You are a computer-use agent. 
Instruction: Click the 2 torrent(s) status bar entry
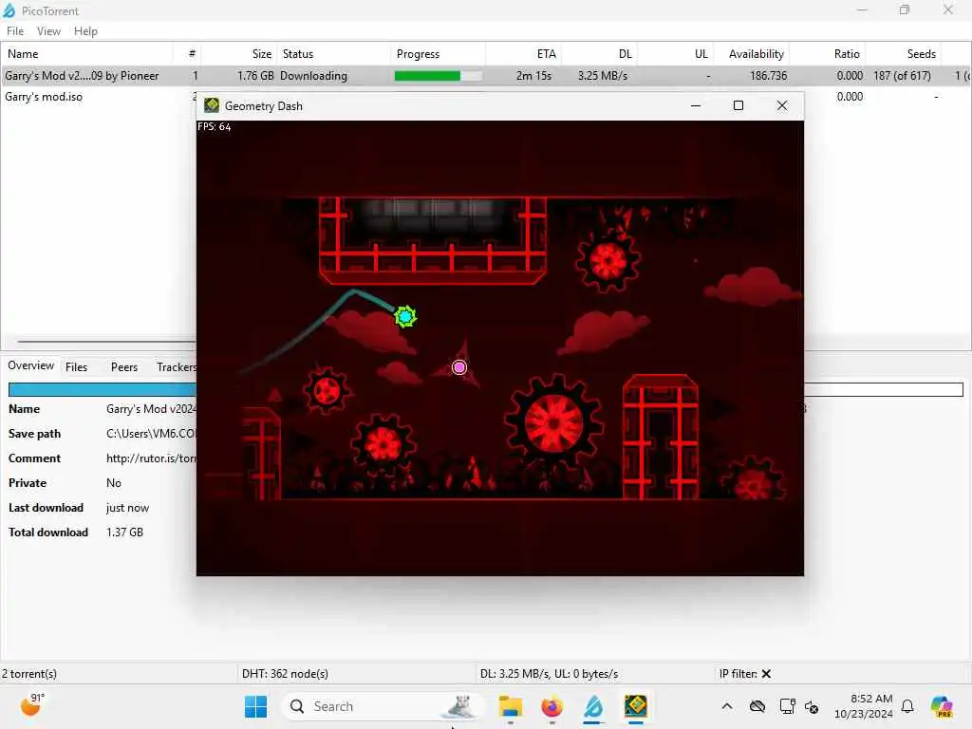click(29, 674)
